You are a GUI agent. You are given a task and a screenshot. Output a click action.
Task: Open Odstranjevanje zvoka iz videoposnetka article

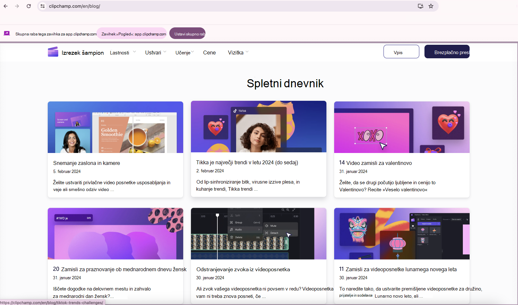point(243,270)
